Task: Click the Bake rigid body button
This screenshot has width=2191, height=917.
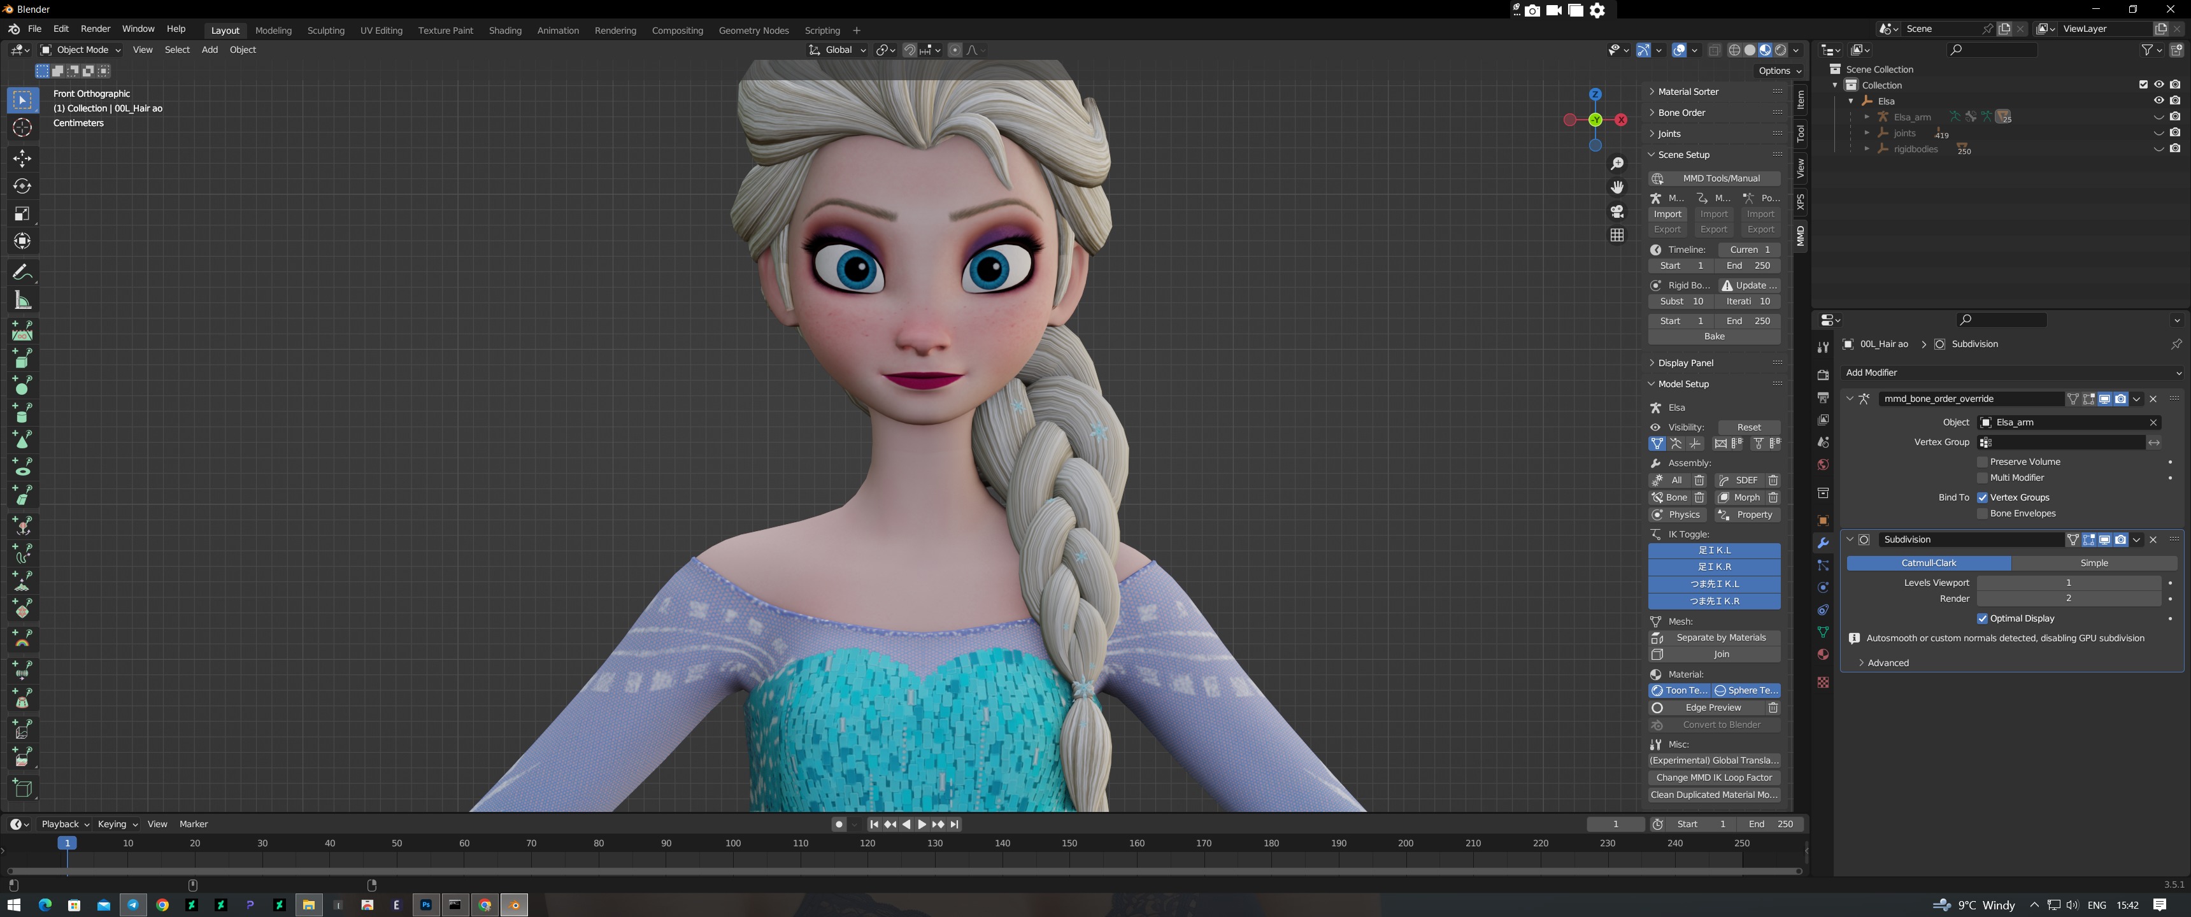Action: pyautogui.click(x=1714, y=337)
